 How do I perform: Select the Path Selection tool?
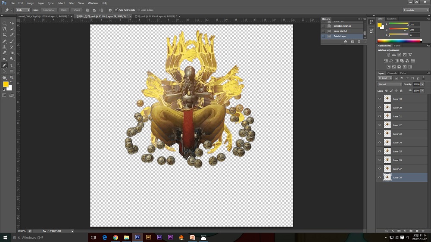coord(4,71)
